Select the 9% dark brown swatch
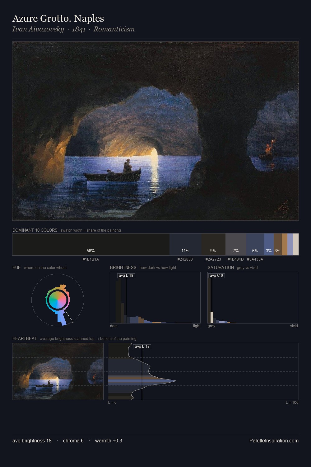Image resolution: width=311 pixels, height=467 pixels. pos(213,244)
